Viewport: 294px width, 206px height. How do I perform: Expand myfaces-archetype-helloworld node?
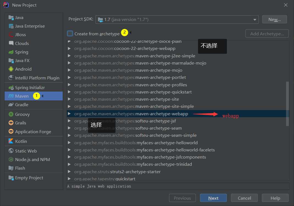69,143
